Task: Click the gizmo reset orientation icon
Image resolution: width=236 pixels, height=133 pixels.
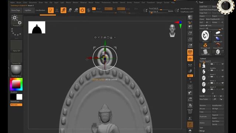Action: click(x=108, y=37)
